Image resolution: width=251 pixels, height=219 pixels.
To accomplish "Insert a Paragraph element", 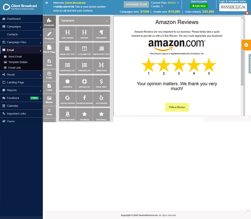I will click(x=101, y=34).
